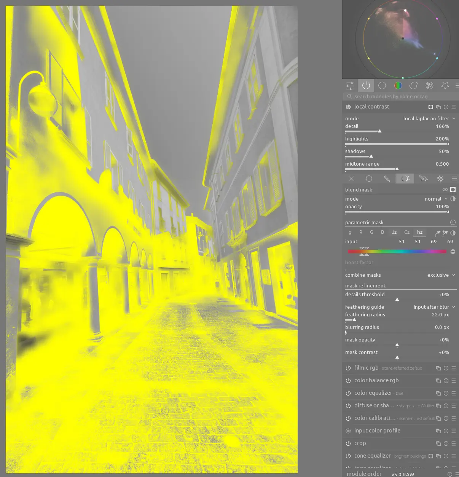The image size is (459, 477).
Task: Switch to the Cz channel tab
Action: [407, 232]
